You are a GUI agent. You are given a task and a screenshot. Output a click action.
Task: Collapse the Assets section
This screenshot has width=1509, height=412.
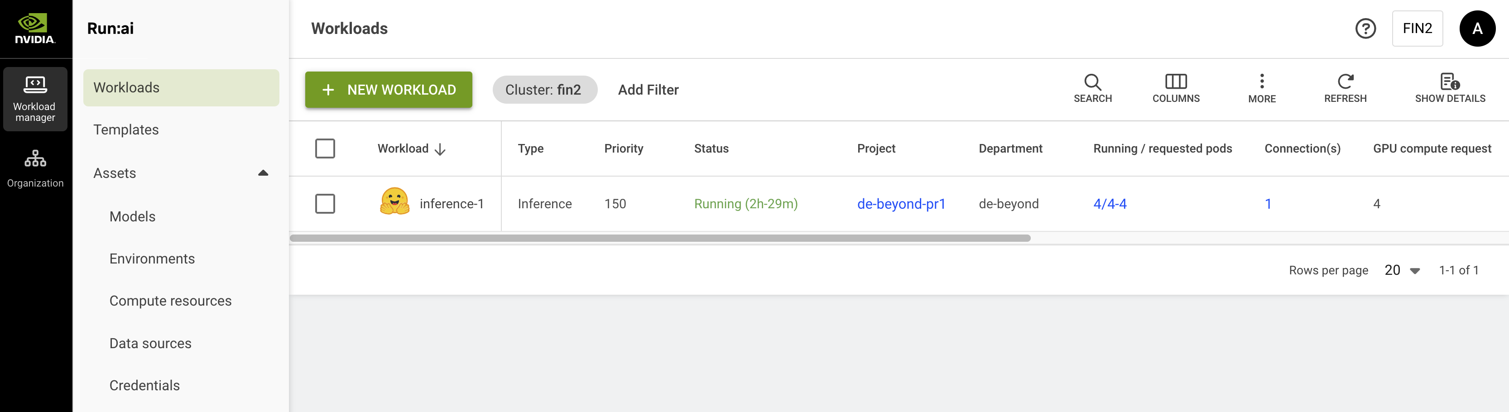pos(263,173)
